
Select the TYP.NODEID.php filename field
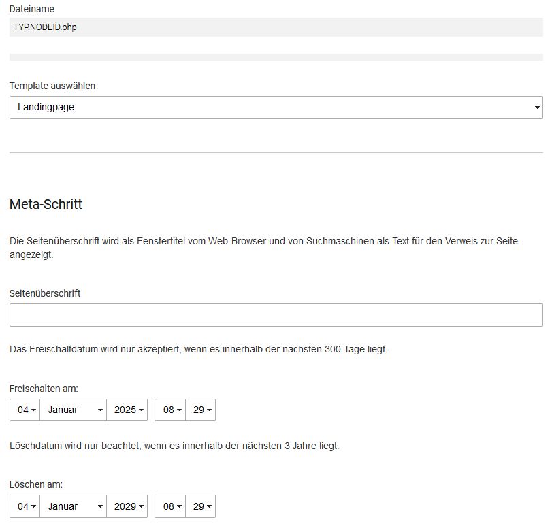[276, 28]
